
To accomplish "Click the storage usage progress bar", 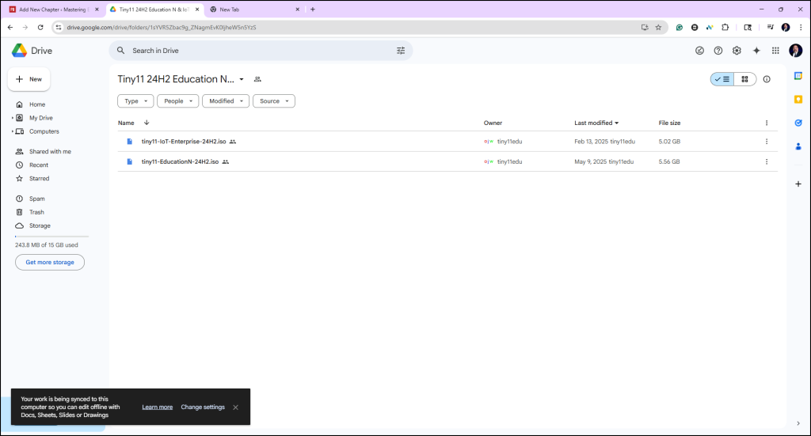I will coord(51,237).
